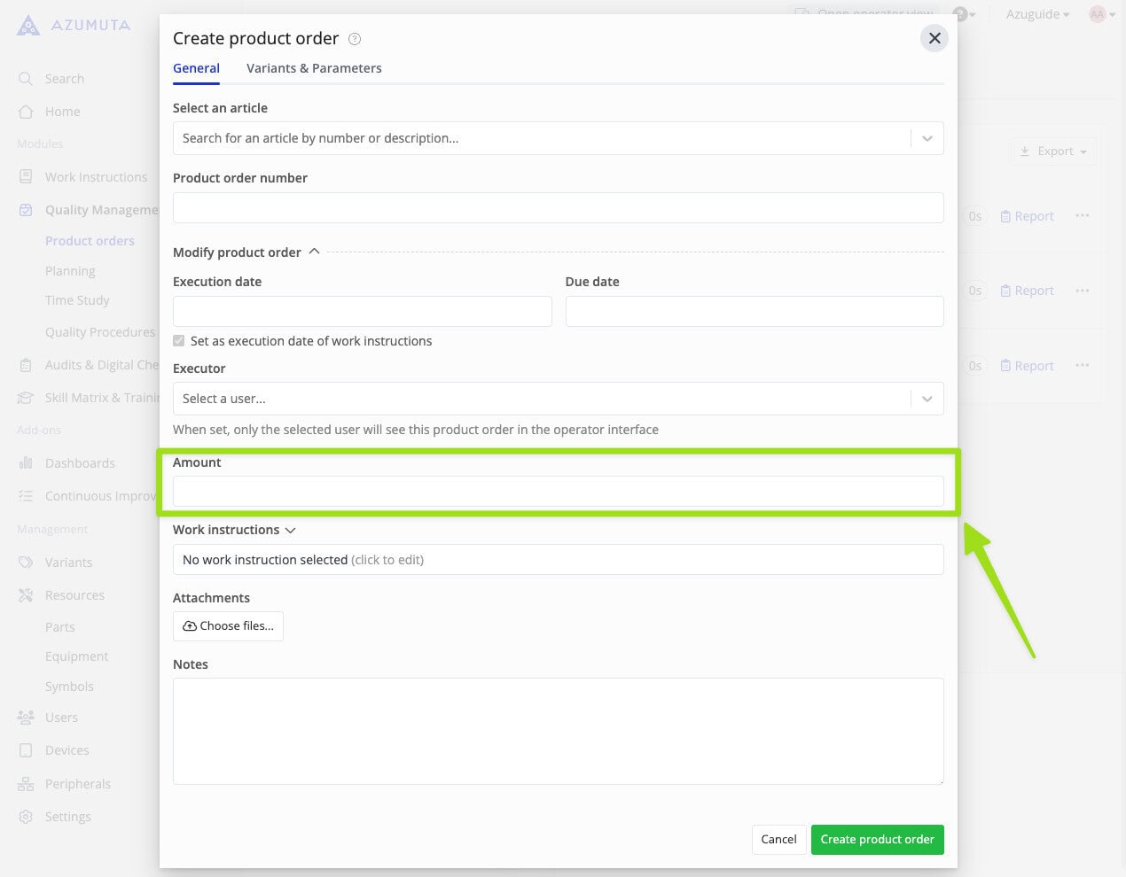
Task: Click the Audits & Digital Checklists icon
Action: (25, 364)
